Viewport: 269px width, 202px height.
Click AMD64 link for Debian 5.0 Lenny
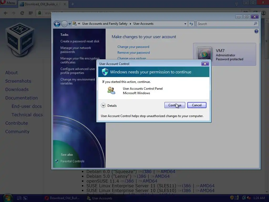click(162, 176)
